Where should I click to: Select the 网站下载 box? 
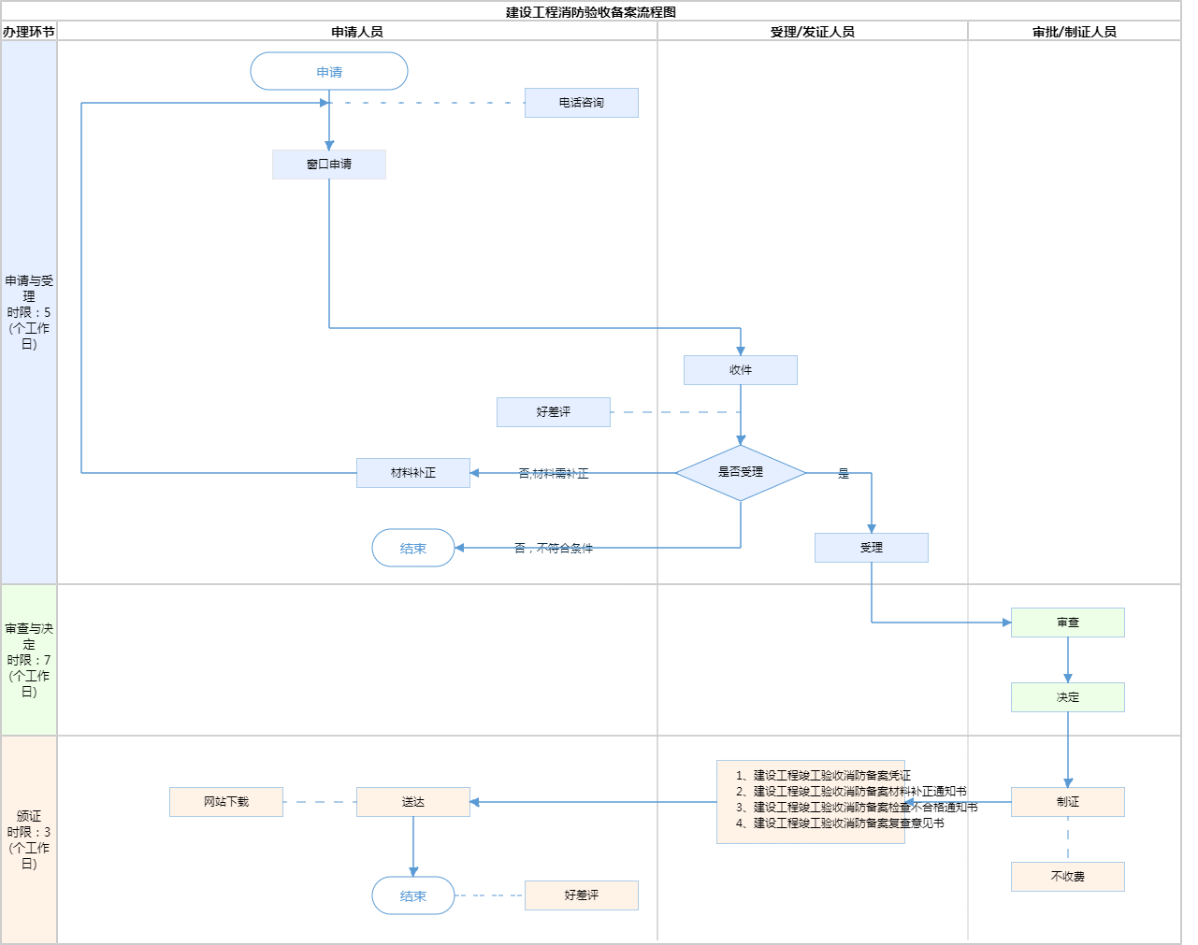pos(225,802)
